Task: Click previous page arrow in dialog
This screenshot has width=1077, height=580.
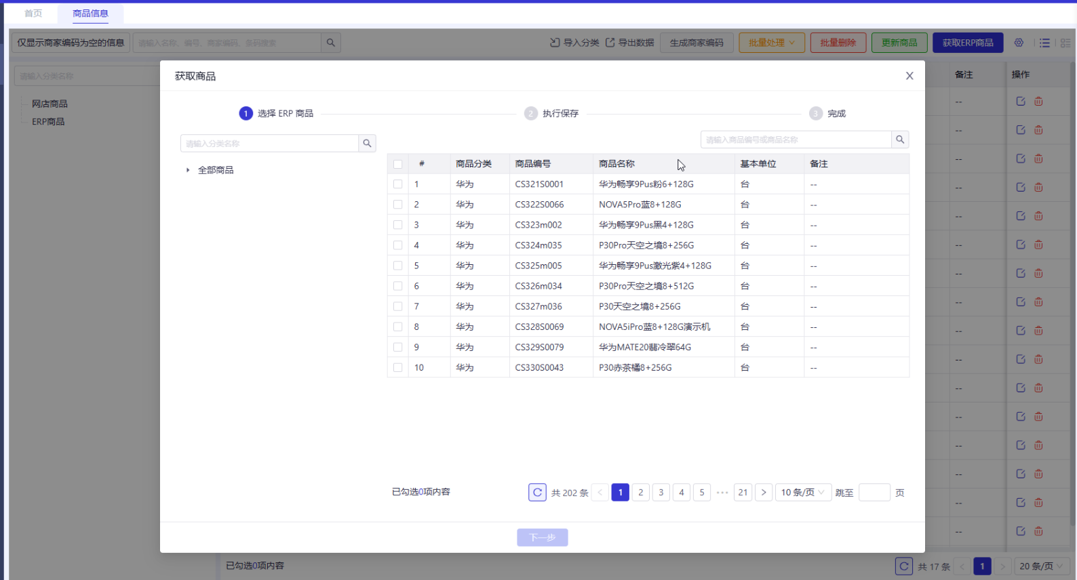Action: pyautogui.click(x=600, y=493)
